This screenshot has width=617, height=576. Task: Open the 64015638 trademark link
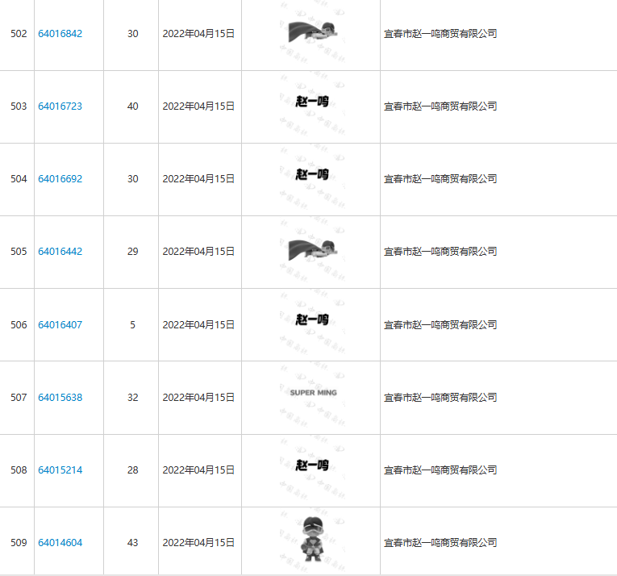coord(60,398)
